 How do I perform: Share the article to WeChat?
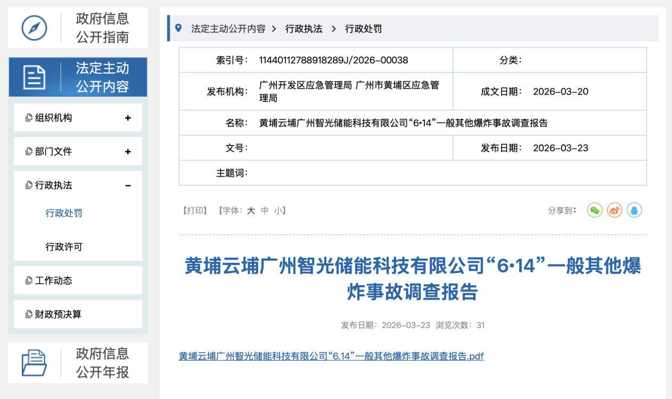pyautogui.click(x=594, y=210)
